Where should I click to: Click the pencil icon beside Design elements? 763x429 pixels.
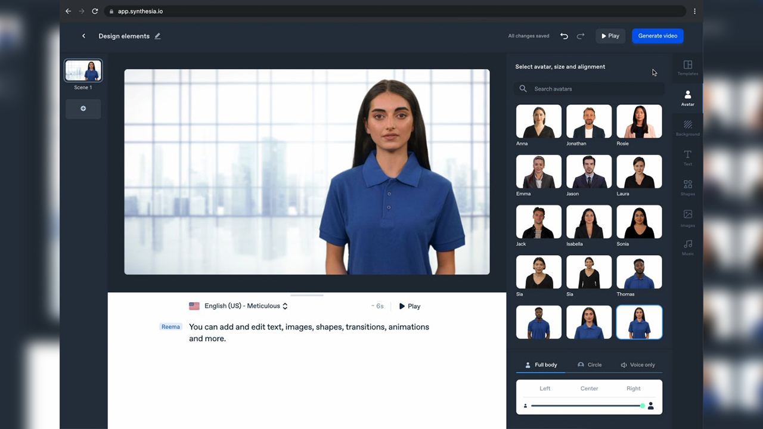[158, 36]
